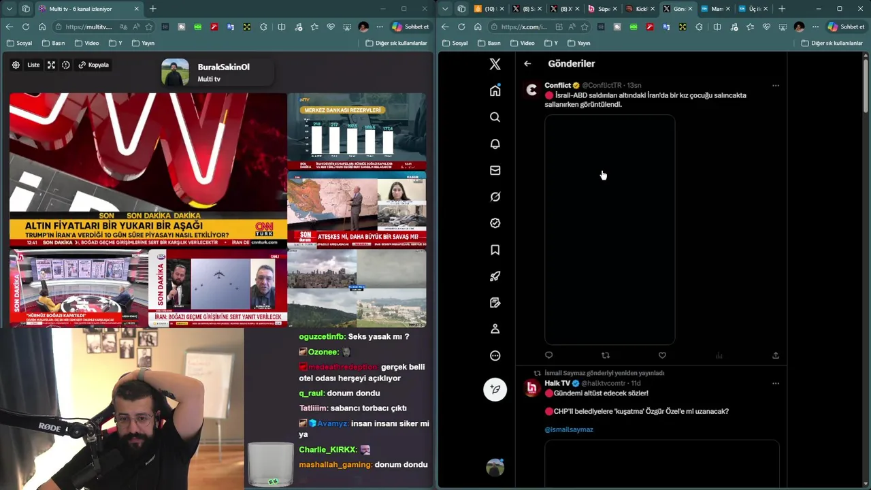Click the Liste button in Multi tv
The height and width of the screenshot is (490, 871).
(x=33, y=65)
